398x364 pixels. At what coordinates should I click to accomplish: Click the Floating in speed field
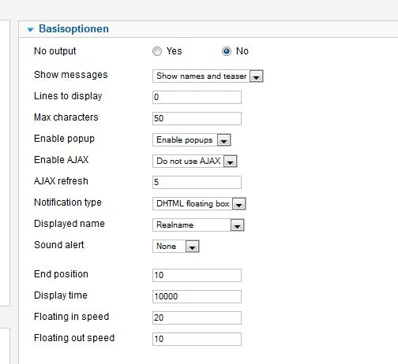point(197,318)
